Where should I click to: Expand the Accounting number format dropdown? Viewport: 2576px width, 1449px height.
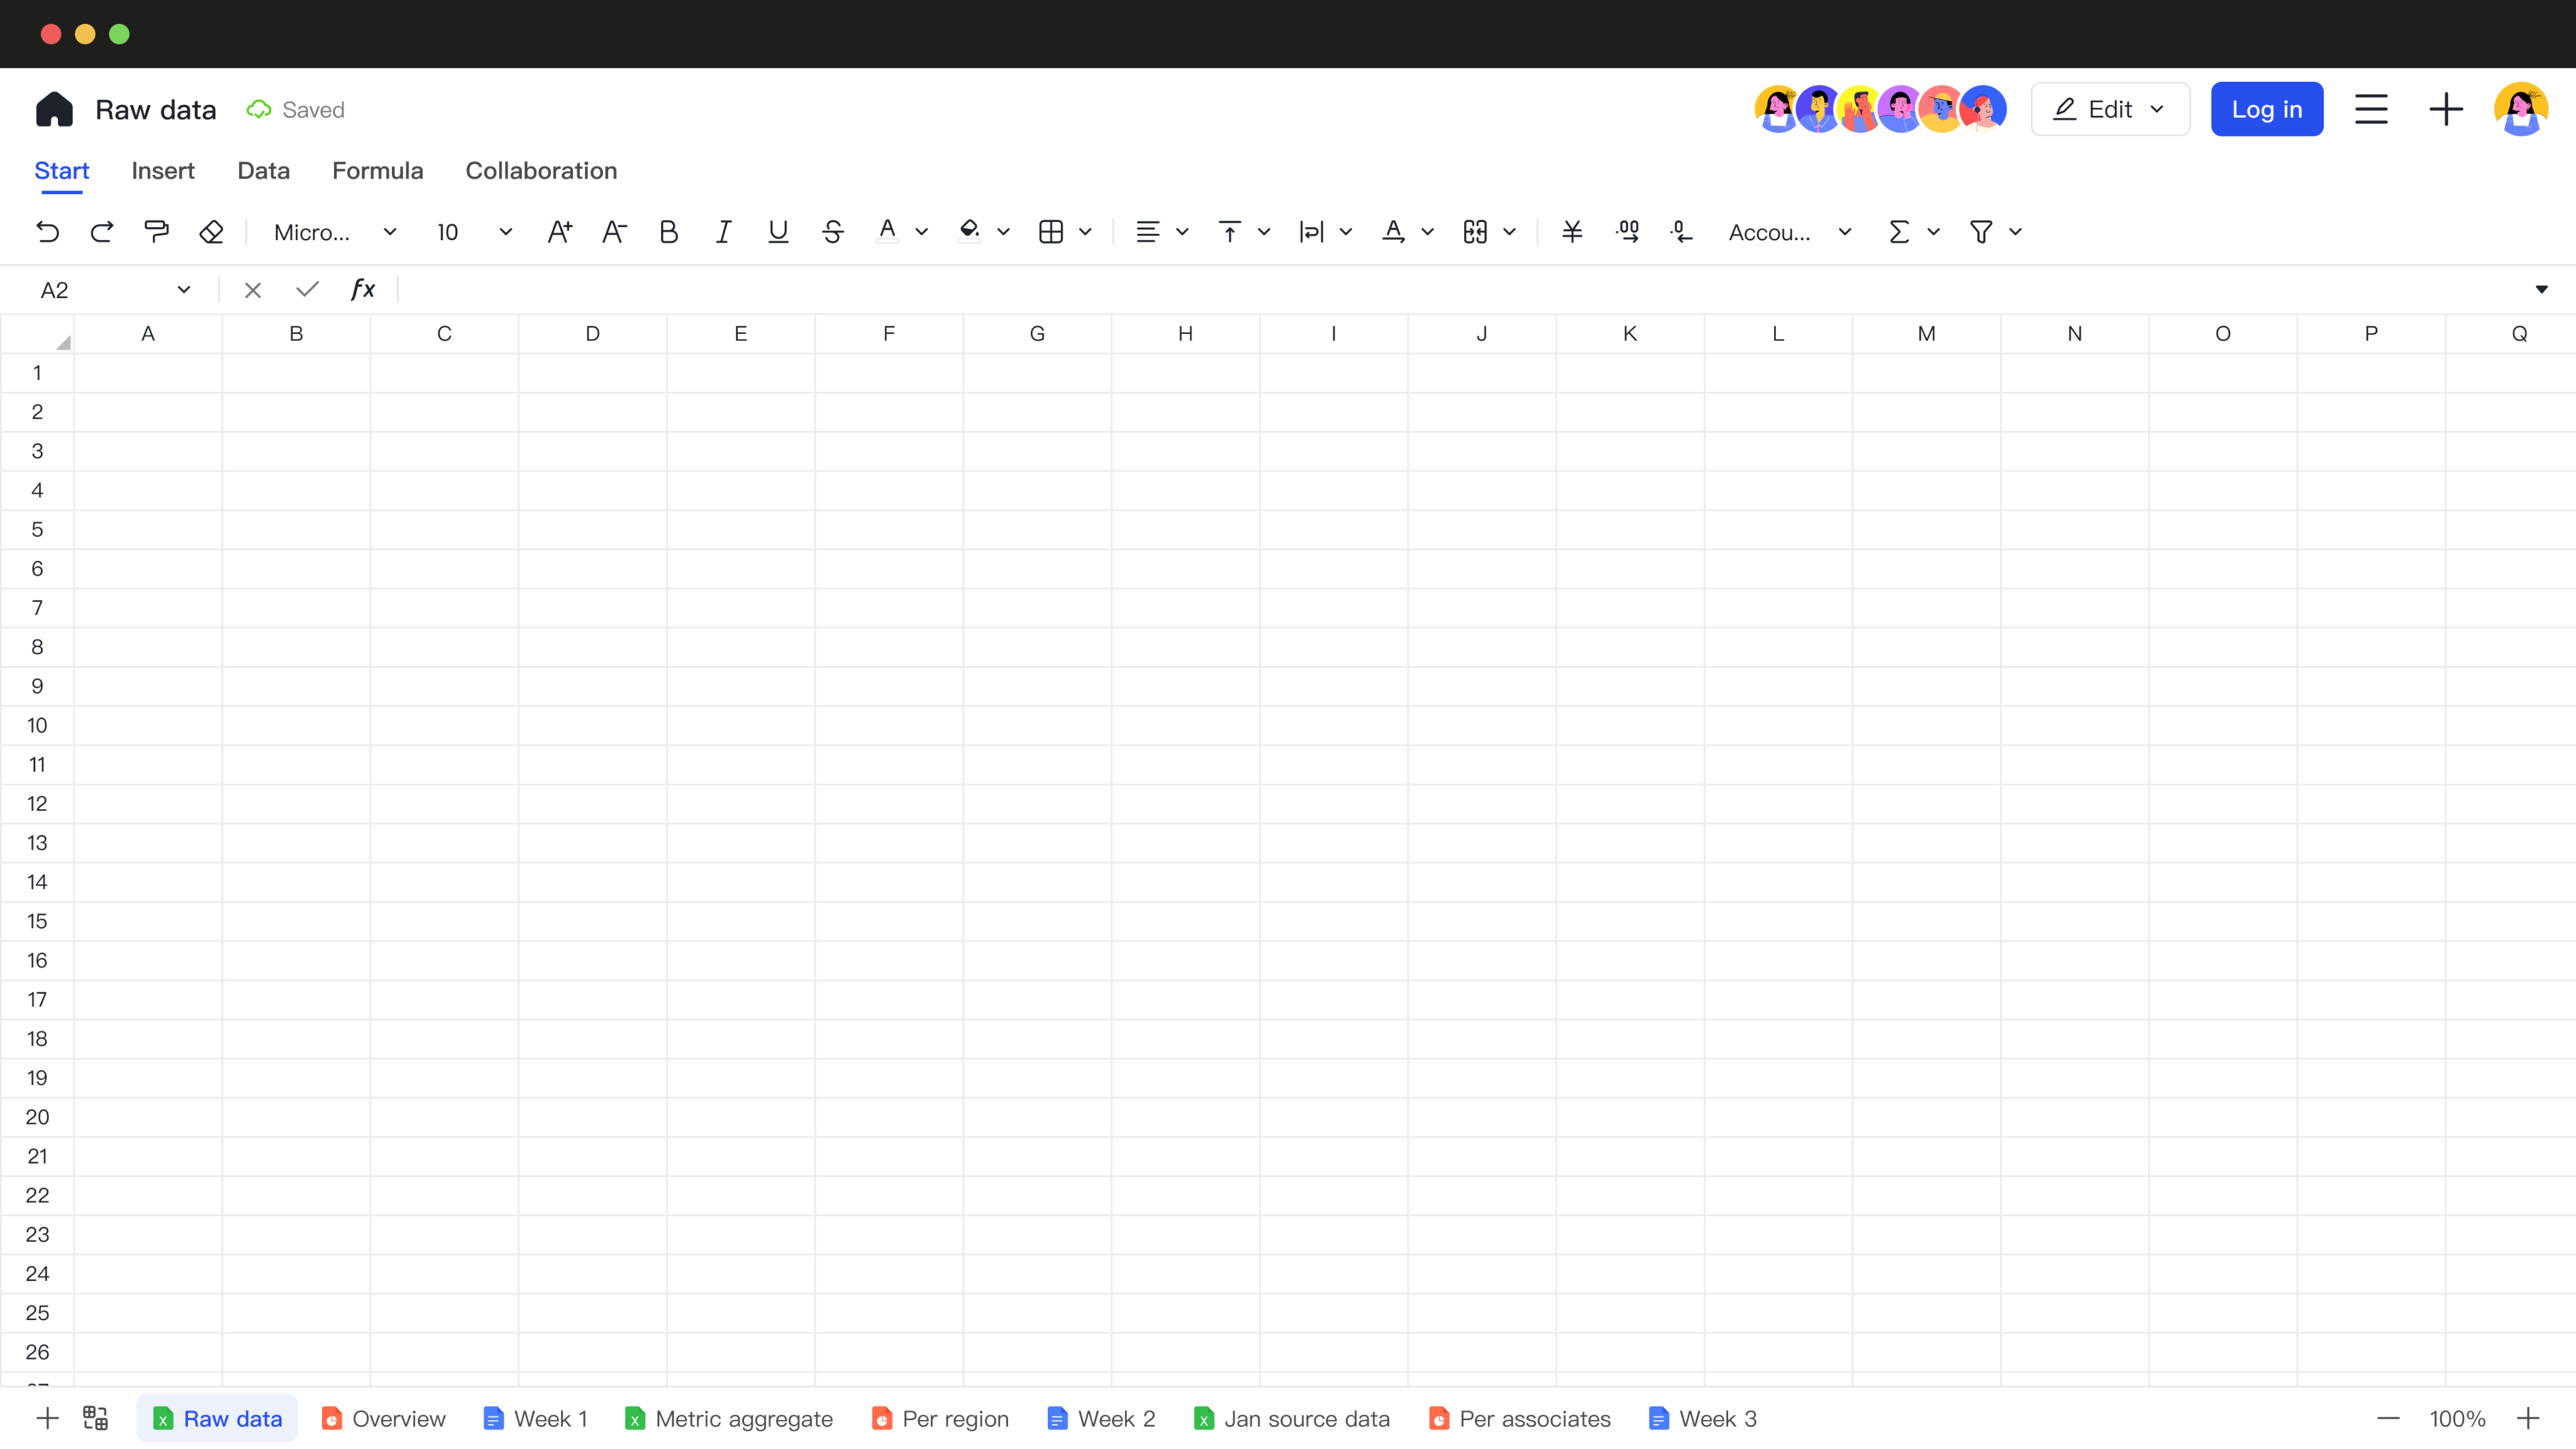pyautogui.click(x=1790, y=232)
